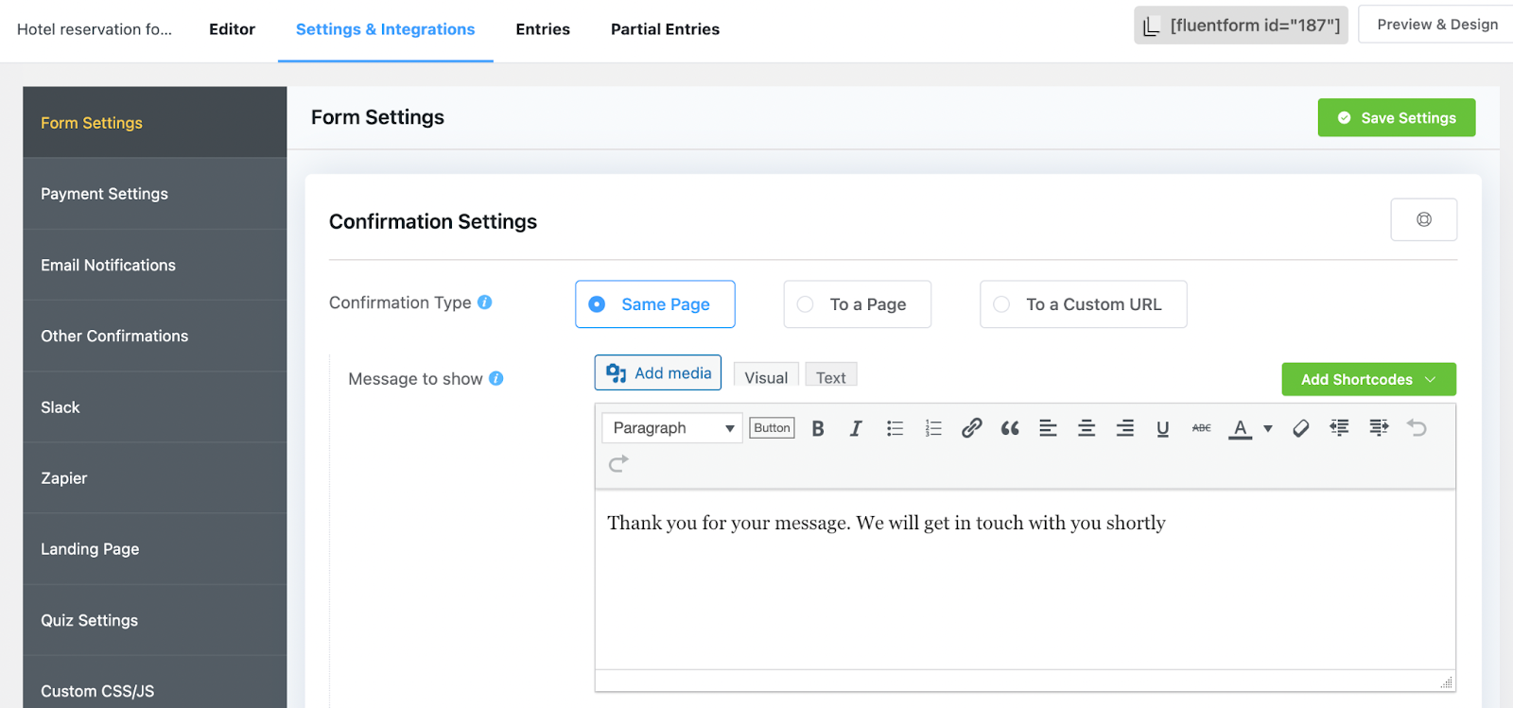Image resolution: width=1513 pixels, height=708 pixels.
Task: Choose To a Page confirmation option
Action: [857, 304]
